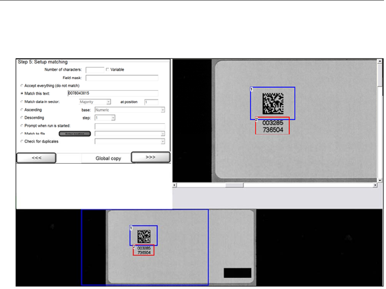Click the horizontal scrollbar thumb
The height and width of the screenshot is (289, 386).
[x=234, y=185]
